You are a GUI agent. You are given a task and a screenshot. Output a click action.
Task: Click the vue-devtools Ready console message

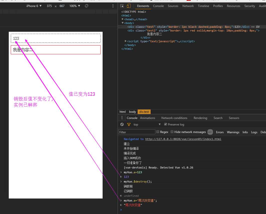(158, 167)
